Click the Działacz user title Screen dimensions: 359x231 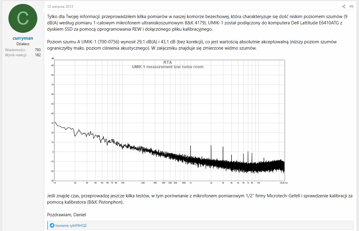(x=23, y=44)
